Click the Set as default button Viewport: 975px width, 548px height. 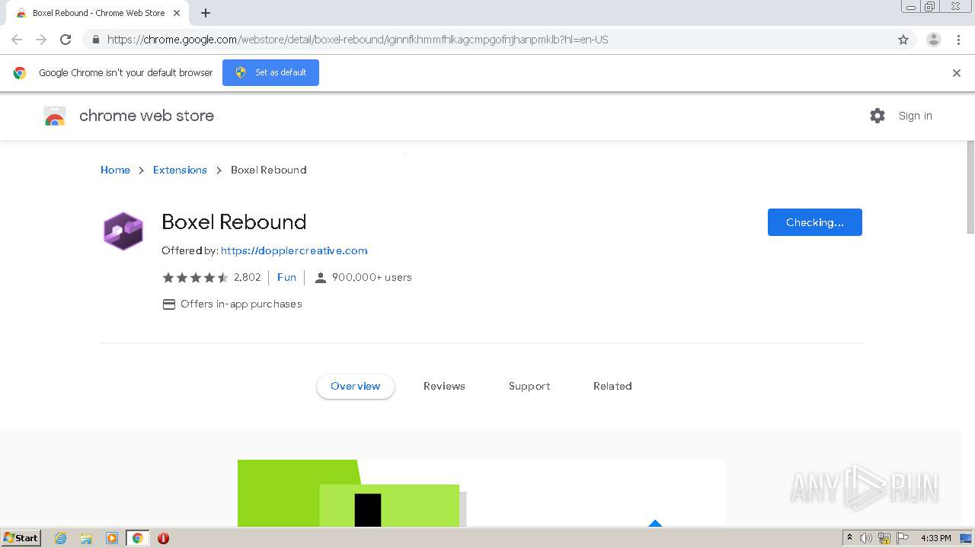(x=270, y=72)
